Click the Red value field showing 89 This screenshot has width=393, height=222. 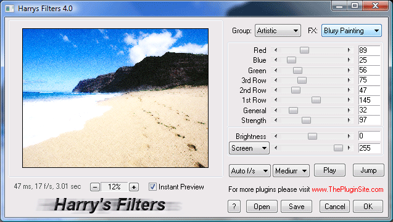point(369,50)
